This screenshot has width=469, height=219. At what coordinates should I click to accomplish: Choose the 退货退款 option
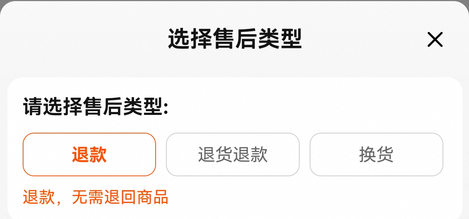tap(233, 154)
